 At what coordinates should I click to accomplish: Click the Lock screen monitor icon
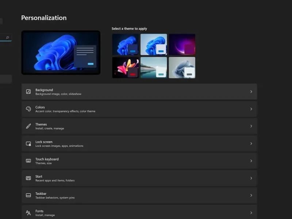[28, 143]
